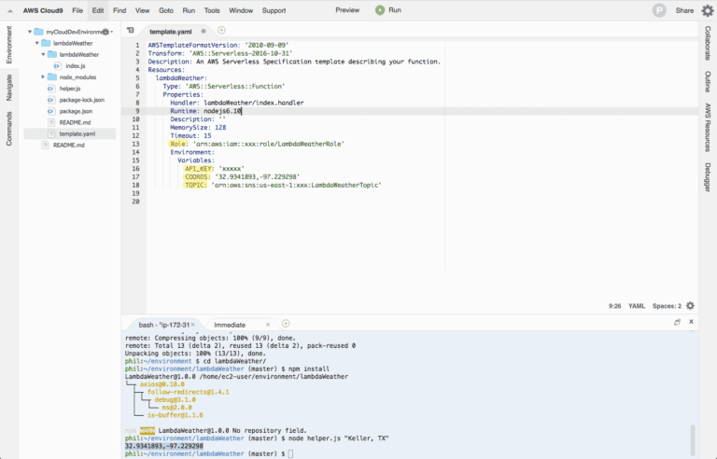The width and height of the screenshot is (717, 459).
Task: Click the index.js file icon
Action: click(57, 66)
